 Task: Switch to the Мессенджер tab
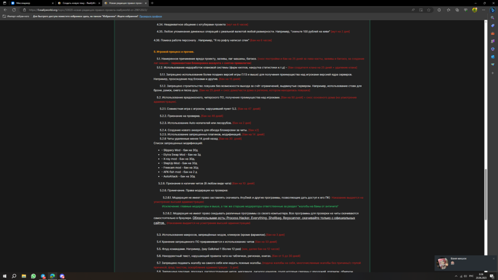[x=32, y=3]
